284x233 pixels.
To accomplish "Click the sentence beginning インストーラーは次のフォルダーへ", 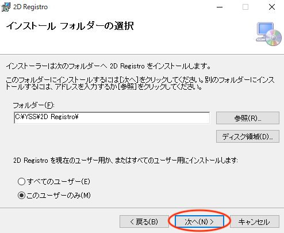I will click(x=109, y=66).
